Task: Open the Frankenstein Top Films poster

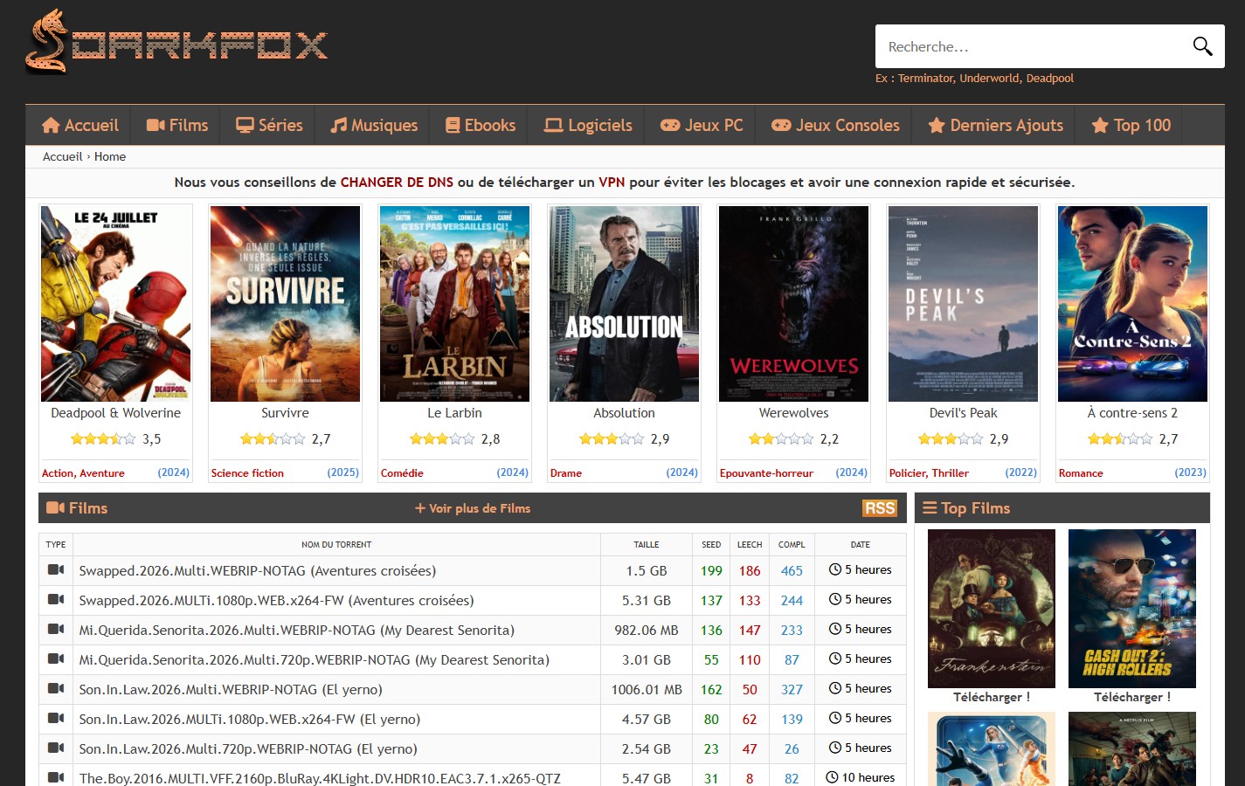Action: (x=992, y=609)
